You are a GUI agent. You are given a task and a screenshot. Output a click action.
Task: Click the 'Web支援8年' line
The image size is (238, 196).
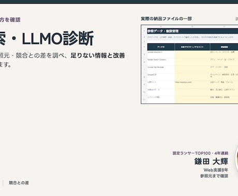(x=216, y=170)
